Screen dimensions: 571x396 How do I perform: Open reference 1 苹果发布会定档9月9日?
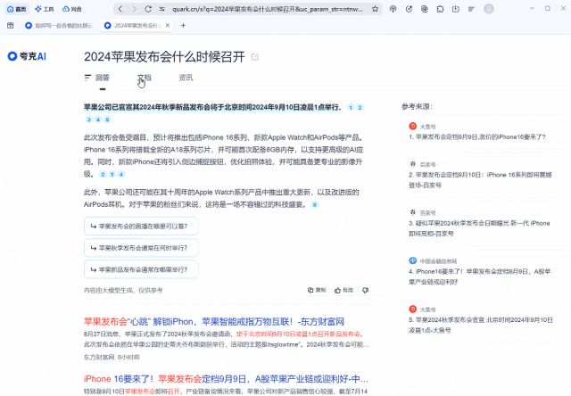(x=477, y=136)
